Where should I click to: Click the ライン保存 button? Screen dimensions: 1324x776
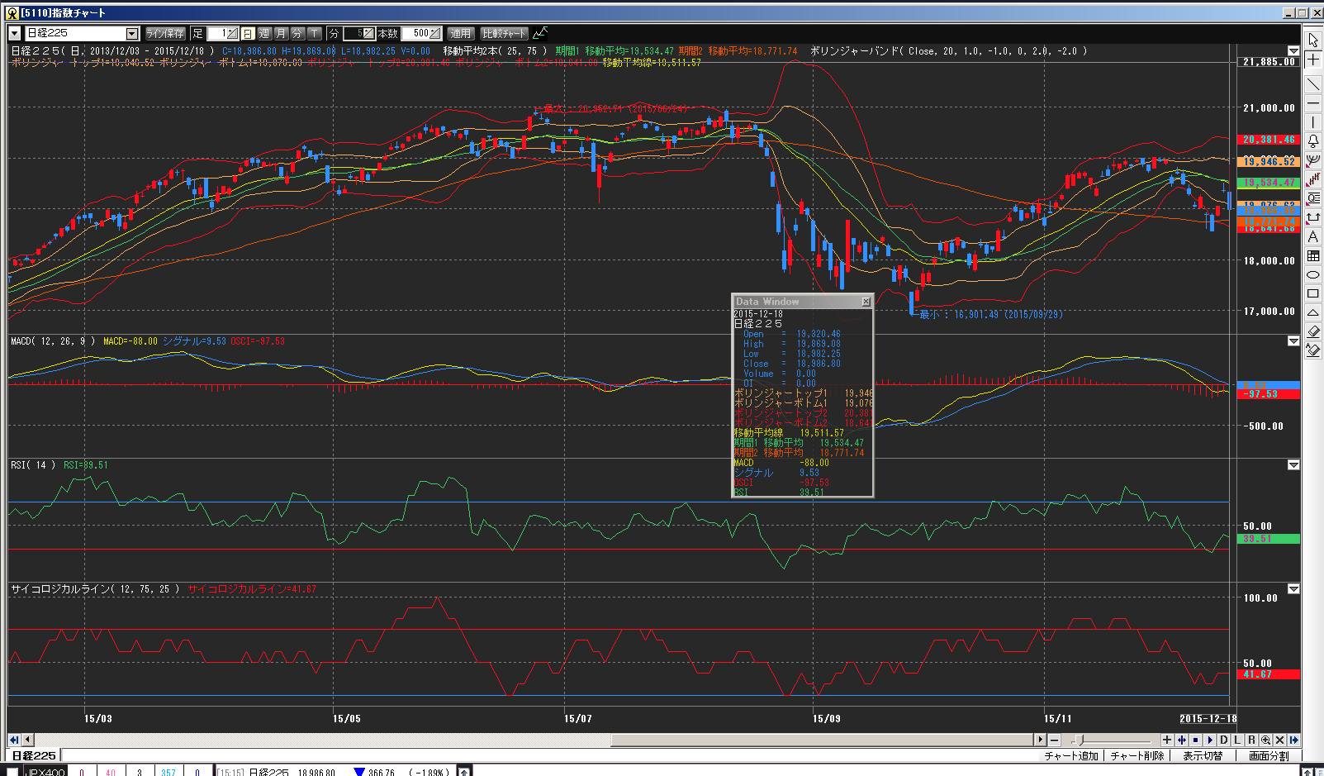165,34
